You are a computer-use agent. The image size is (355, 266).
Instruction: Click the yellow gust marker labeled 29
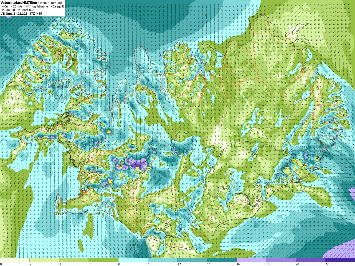pos(149,168)
